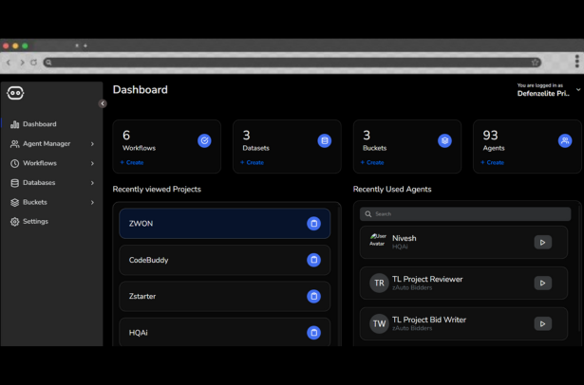Screen dimensions: 584x385
Task: Open Workflows in the sidebar
Action: coord(40,163)
